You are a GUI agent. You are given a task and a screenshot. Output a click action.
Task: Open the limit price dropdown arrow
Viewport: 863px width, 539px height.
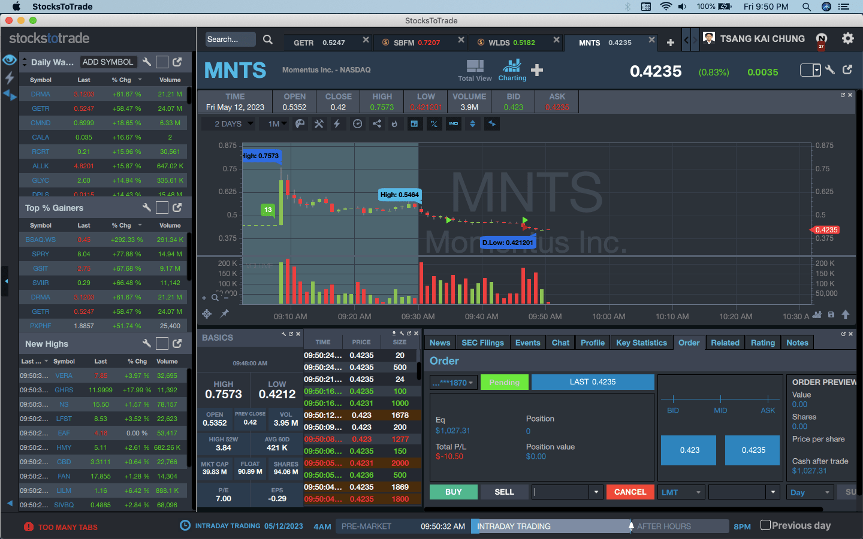tap(773, 492)
